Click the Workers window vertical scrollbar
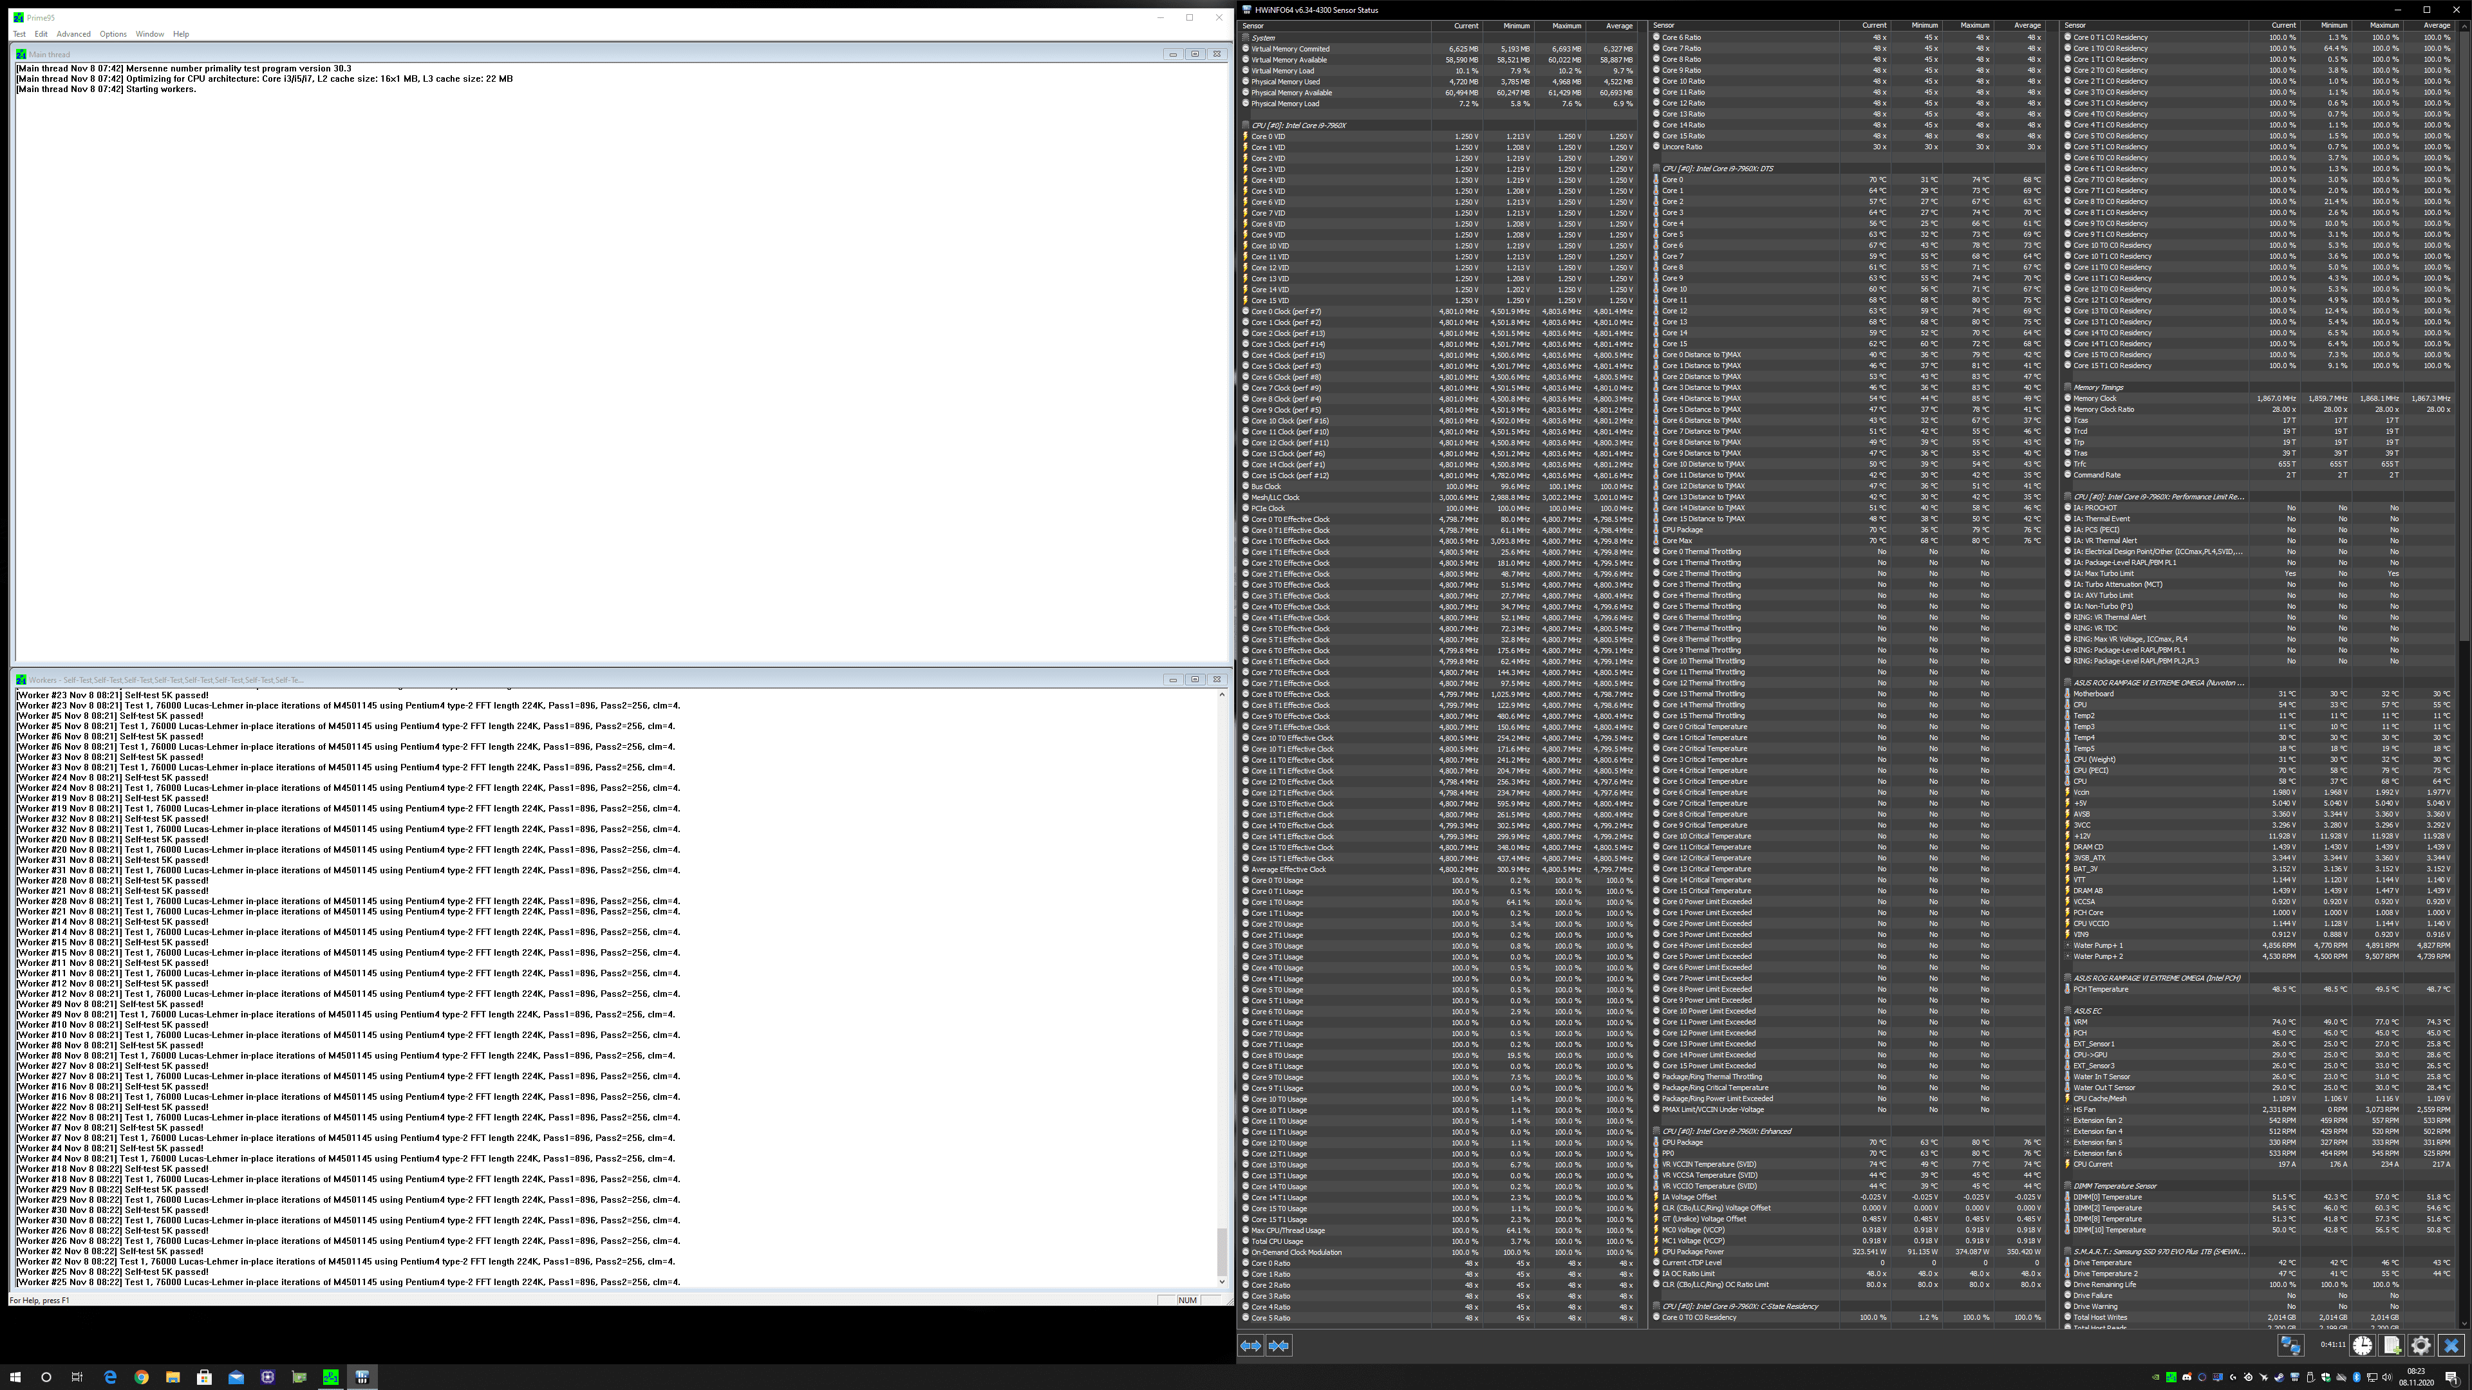Image resolution: width=2472 pixels, height=1390 pixels. (1222, 988)
